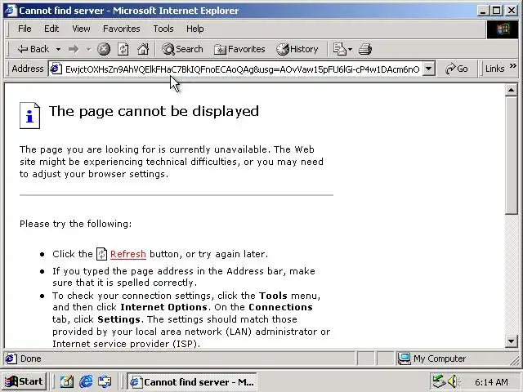
Task: Click the info page icon by heading
Action: 29,115
